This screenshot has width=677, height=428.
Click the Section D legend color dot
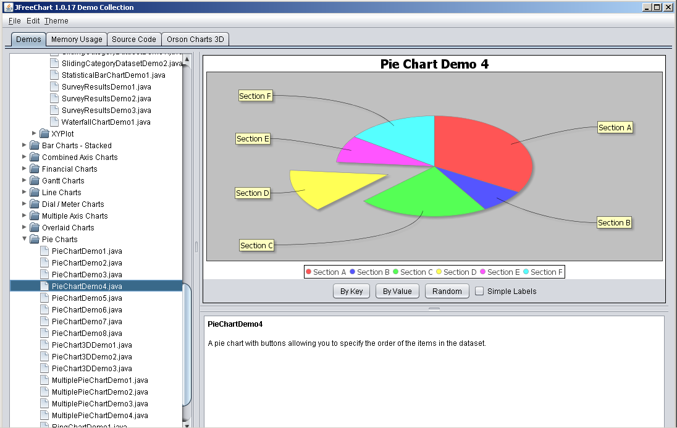[439, 271]
